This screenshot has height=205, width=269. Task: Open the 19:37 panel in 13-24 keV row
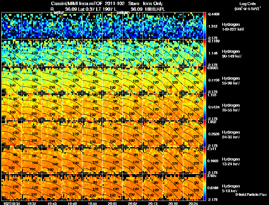point(32,160)
